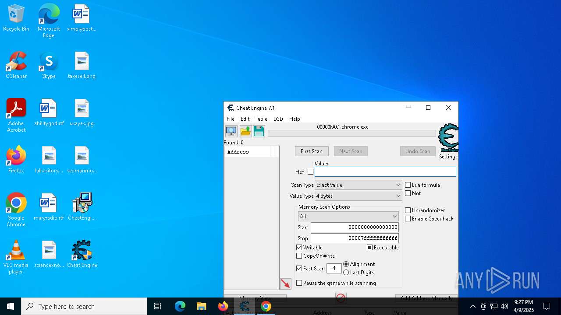Open sciencekno image file on desktop
The height and width of the screenshot is (315, 561).
tap(49, 254)
